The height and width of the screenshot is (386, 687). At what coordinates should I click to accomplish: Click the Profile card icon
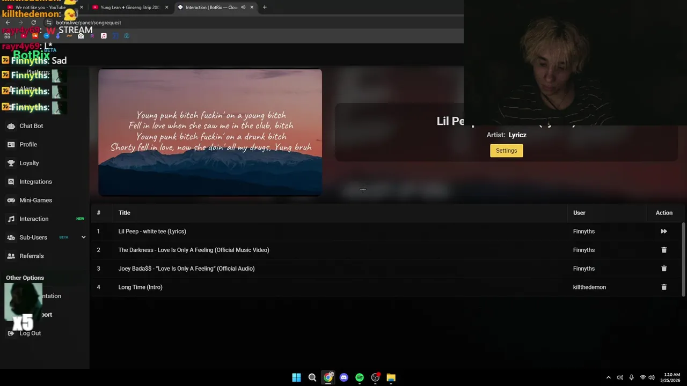11,145
